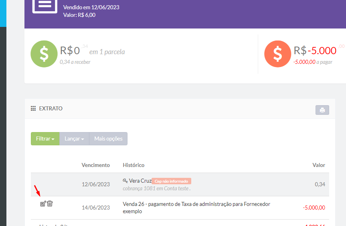Click the Histórico column header
The height and width of the screenshot is (226, 346).
(x=134, y=165)
